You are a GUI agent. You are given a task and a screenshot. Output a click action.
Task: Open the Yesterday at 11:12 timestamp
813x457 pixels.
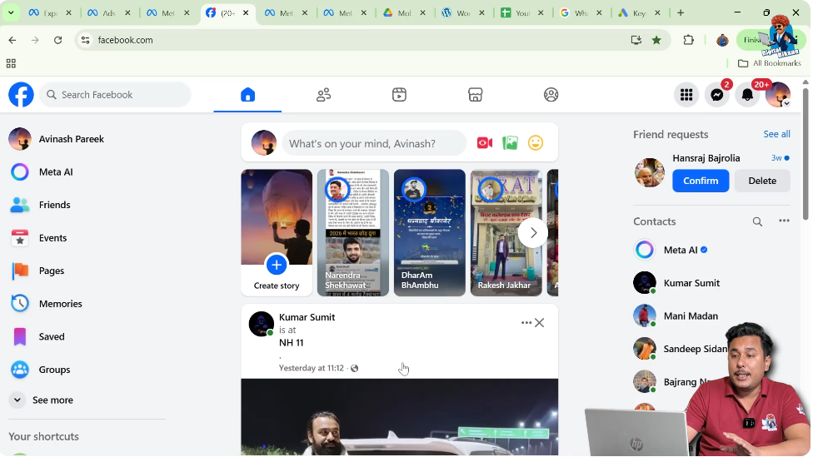click(x=311, y=368)
